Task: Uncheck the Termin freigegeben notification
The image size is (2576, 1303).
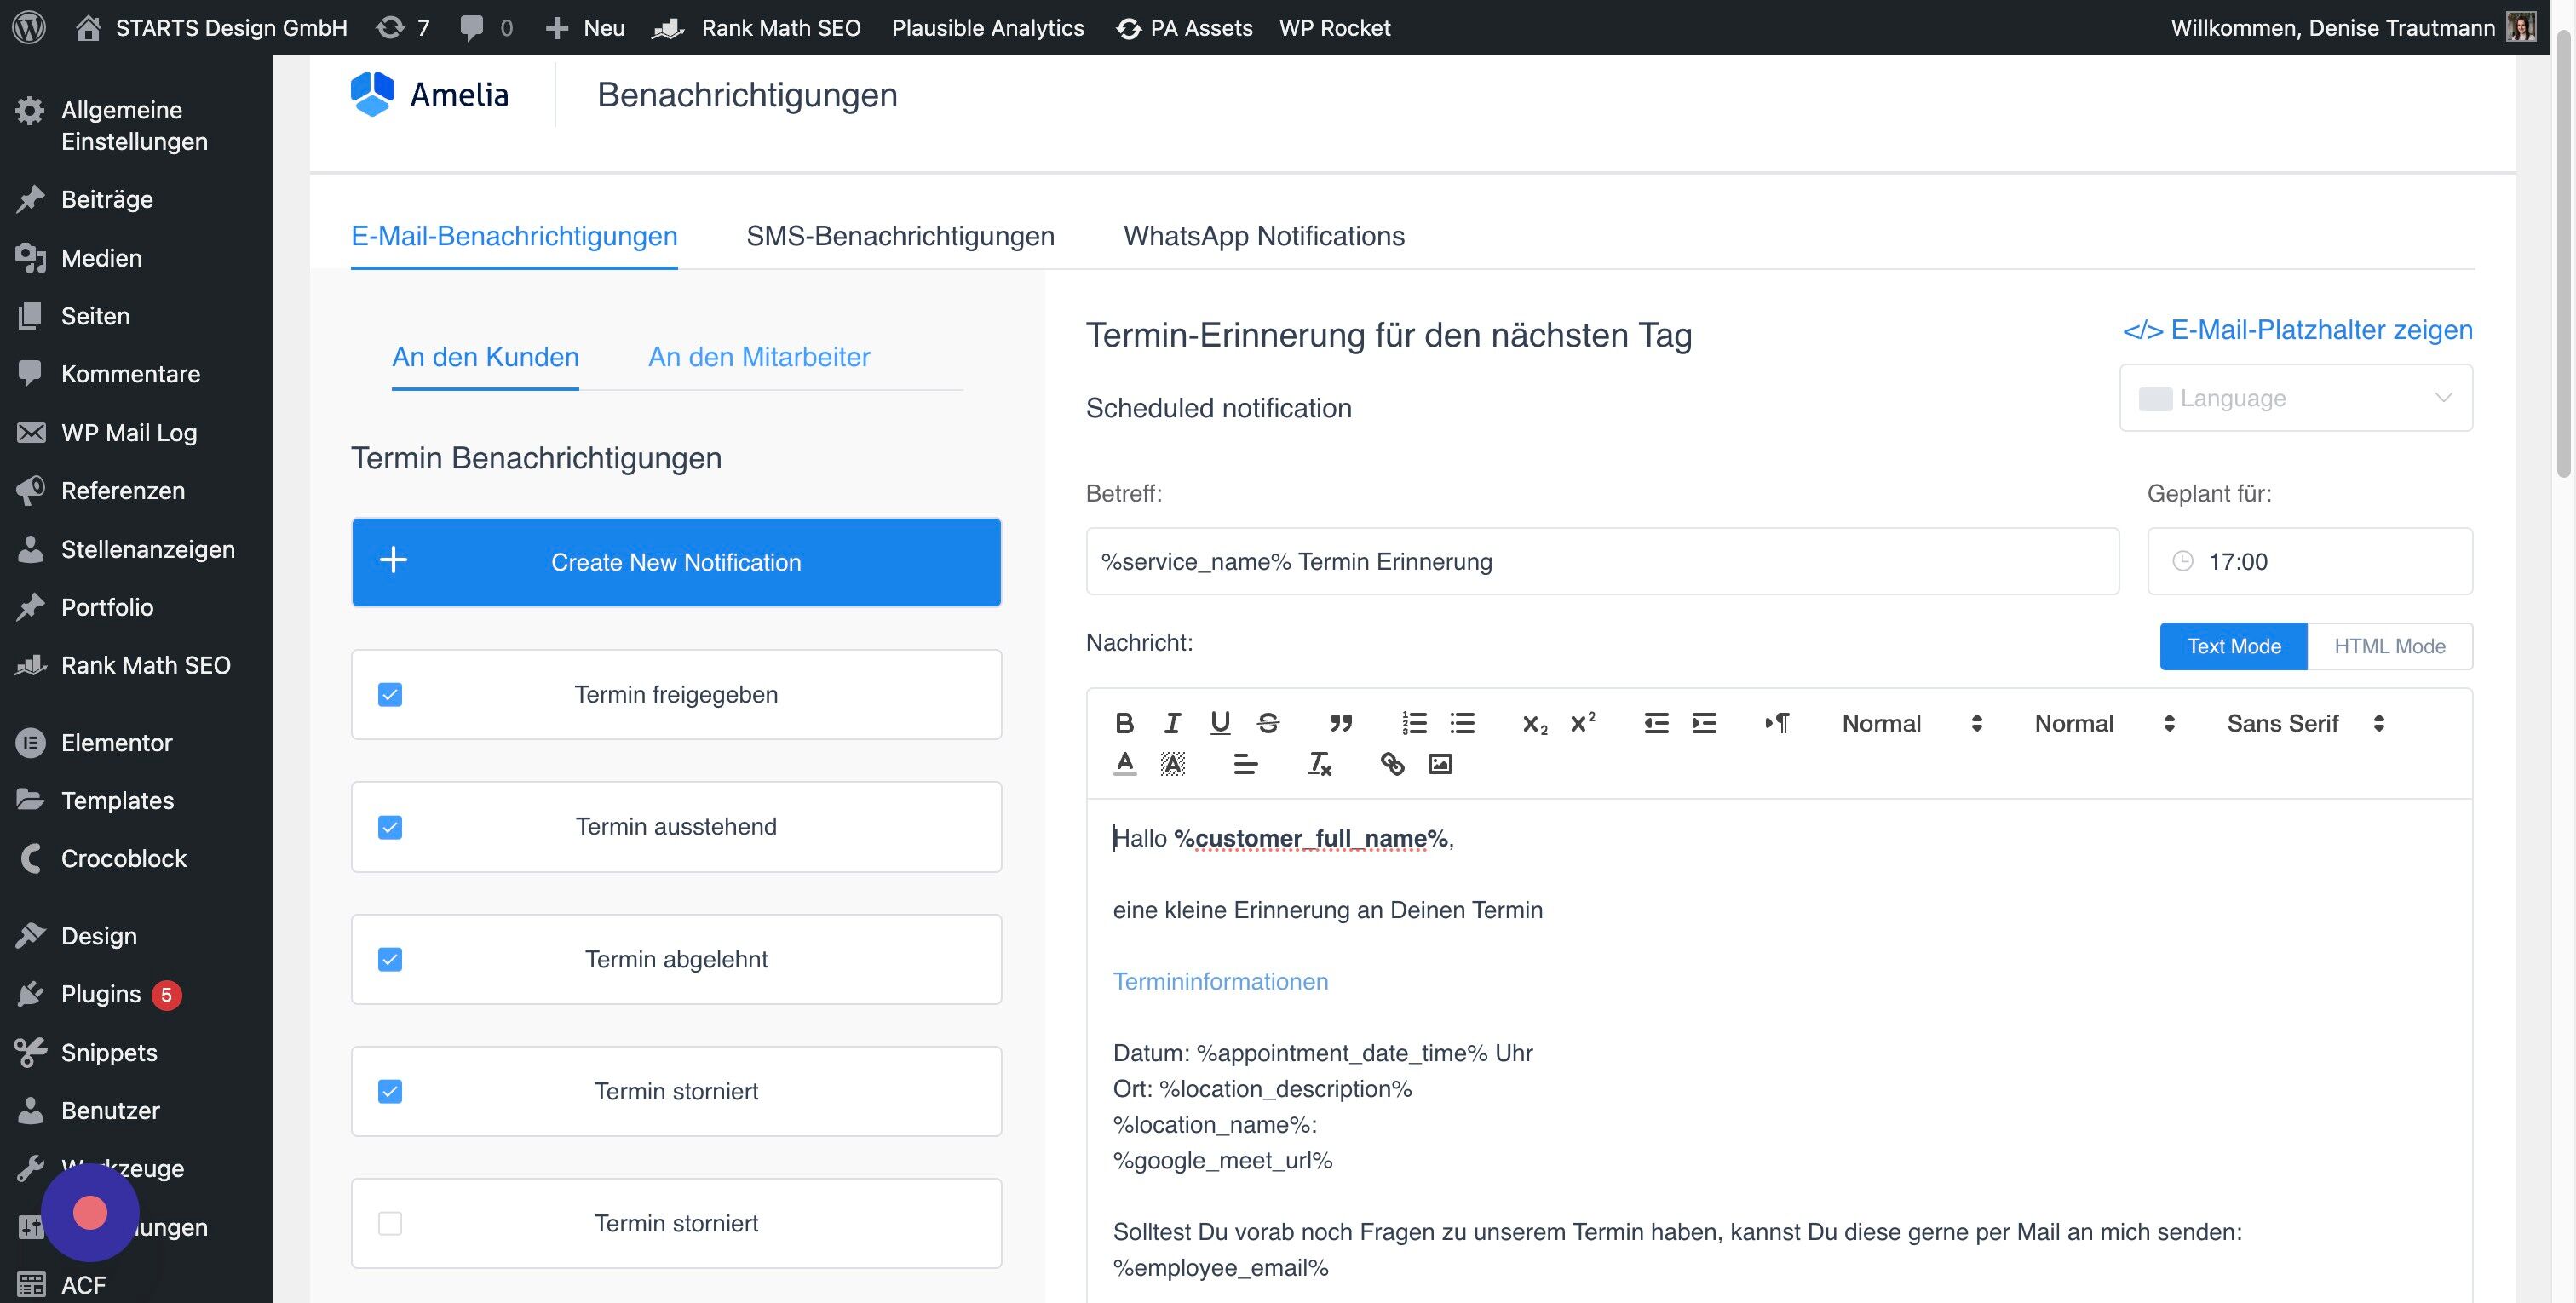Action: coord(389,694)
